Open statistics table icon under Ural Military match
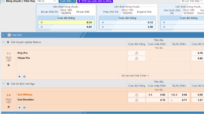 pos(24,107)
